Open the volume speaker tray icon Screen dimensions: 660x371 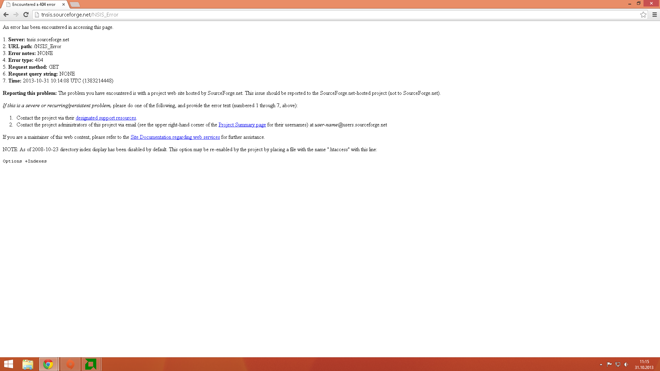point(626,364)
